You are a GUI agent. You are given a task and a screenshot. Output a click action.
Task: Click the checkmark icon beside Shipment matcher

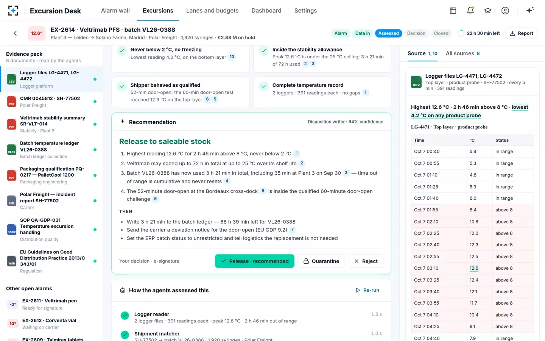[125, 335]
